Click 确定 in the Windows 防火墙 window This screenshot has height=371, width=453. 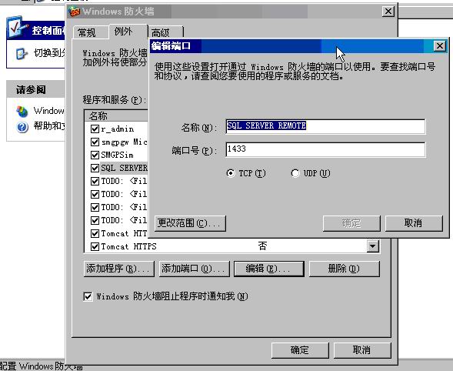300,350
